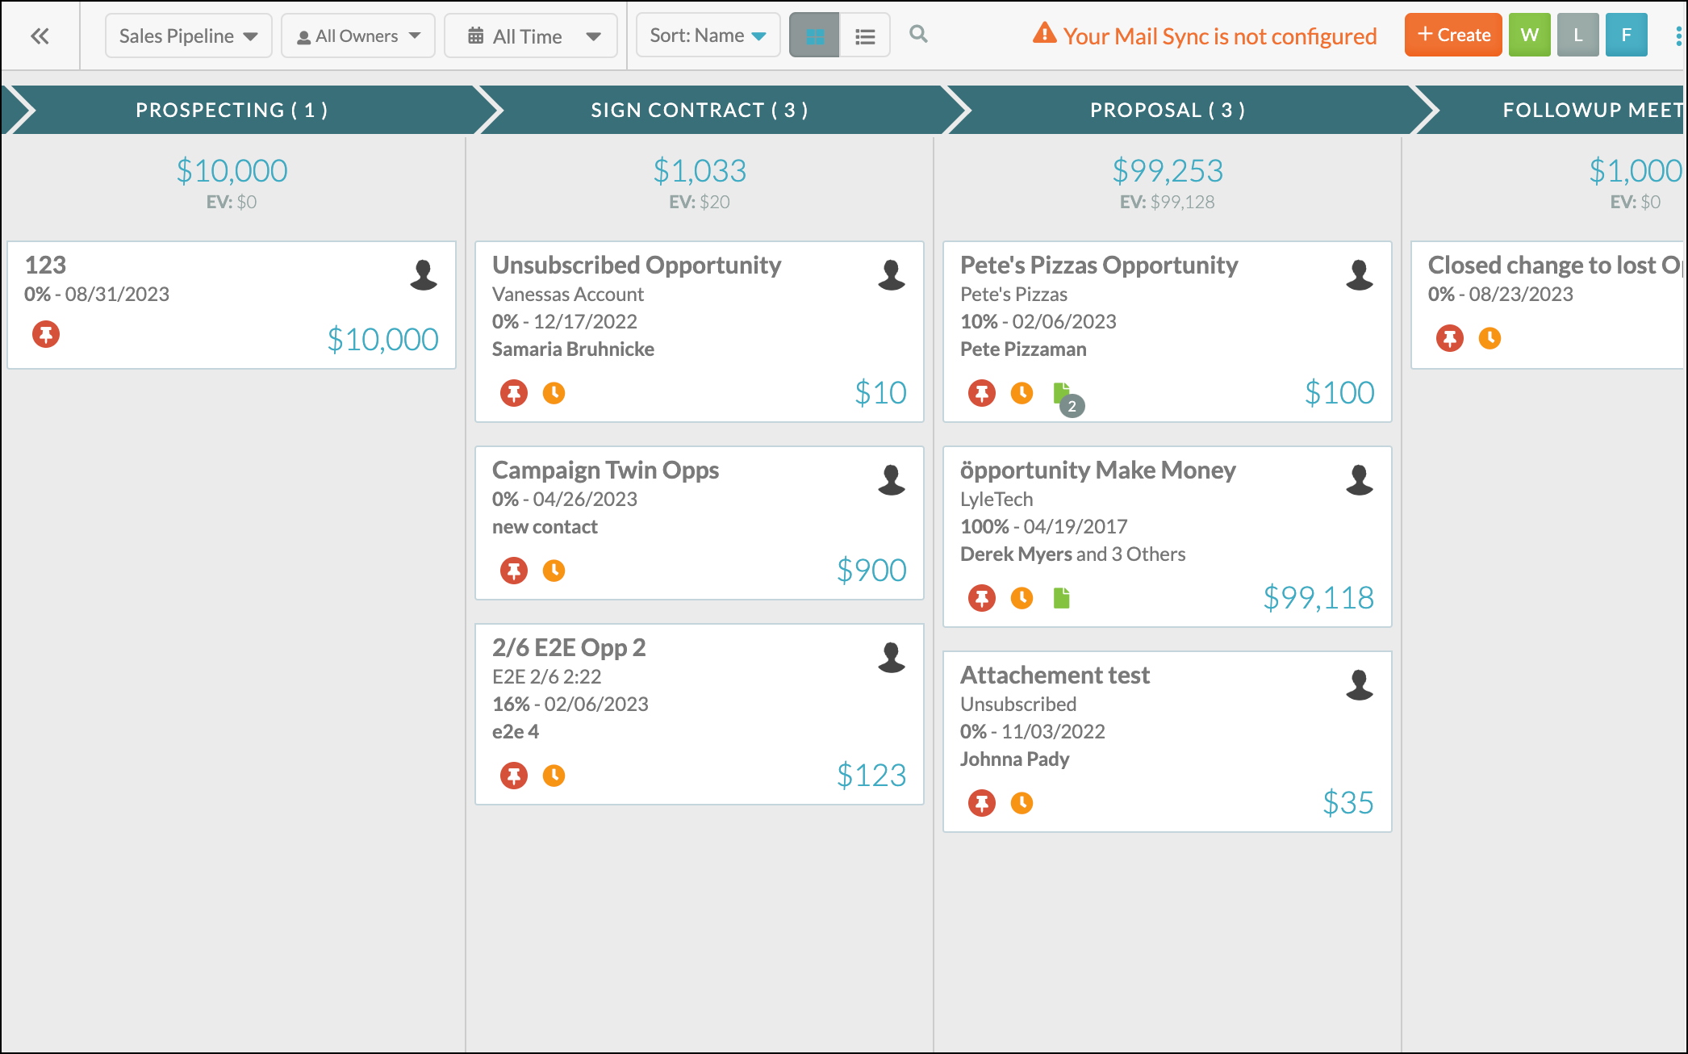Click pin icon on Campaign Twin Opps
Viewport: 1688px width, 1054px height.
[514, 571]
